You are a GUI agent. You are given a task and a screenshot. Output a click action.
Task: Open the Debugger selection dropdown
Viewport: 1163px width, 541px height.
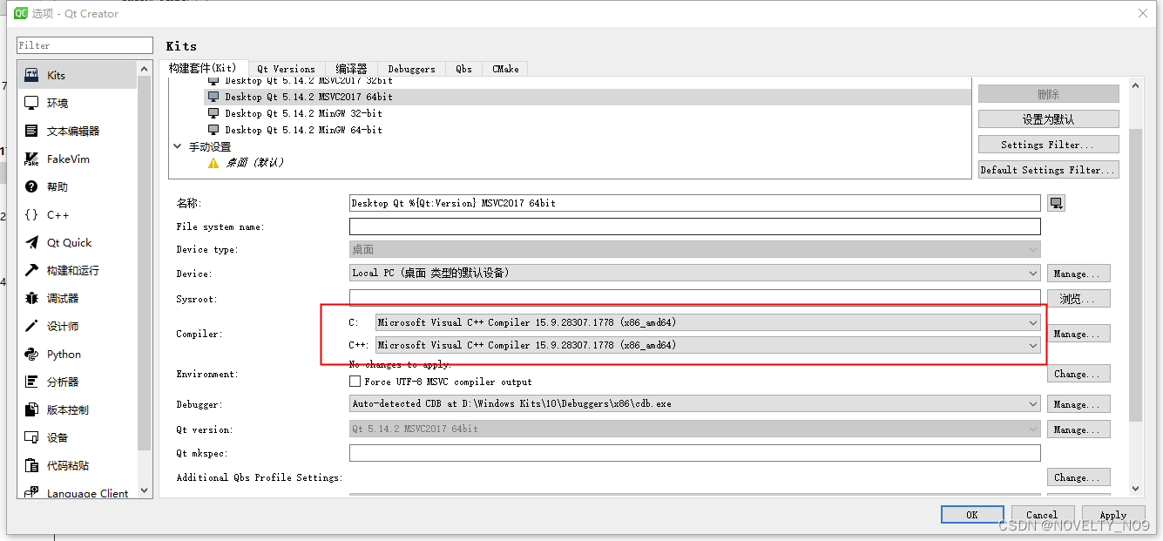coord(1032,403)
